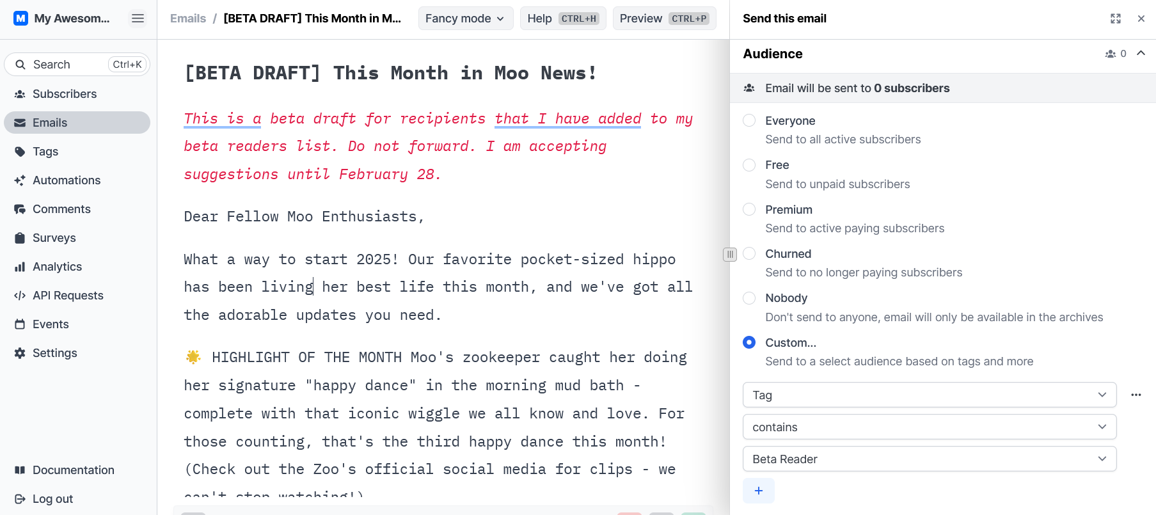This screenshot has width=1156, height=515.
Task: Grab the panel resize handle divider
Action: point(730,255)
